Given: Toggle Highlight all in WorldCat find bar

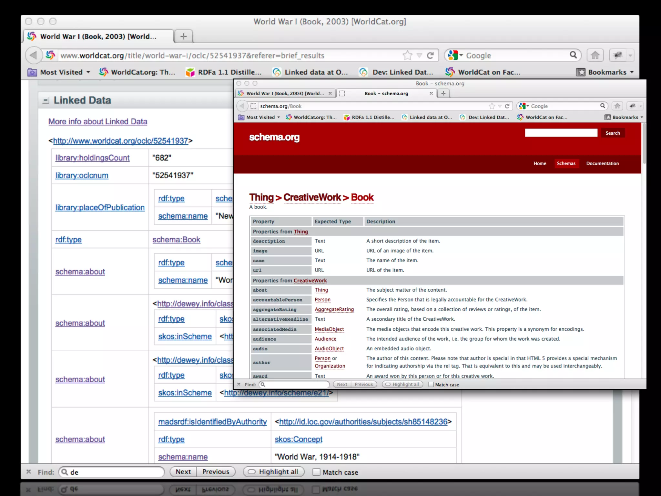Looking at the screenshot, I should 273,472.
